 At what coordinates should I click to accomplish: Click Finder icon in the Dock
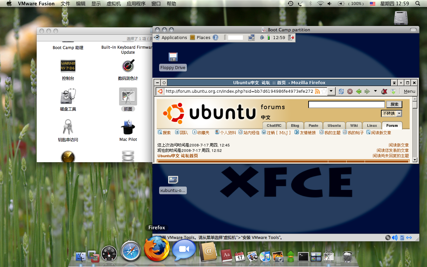[81, 256]
